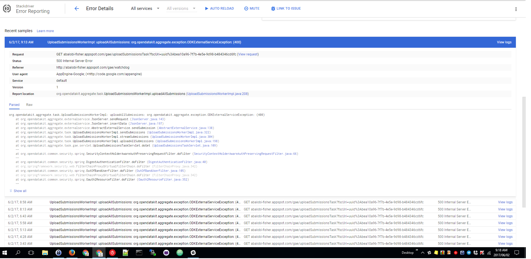Switch to the Parsed tab
531x259 pixels.
(14, 105)
